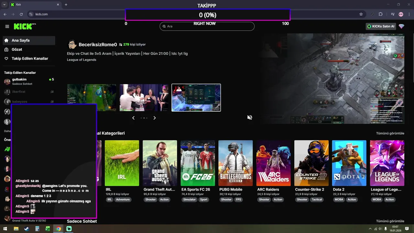This screenshot has width=414, height=233.
Task: Open the babeyzos followed channel
Action: click(29, 102)
